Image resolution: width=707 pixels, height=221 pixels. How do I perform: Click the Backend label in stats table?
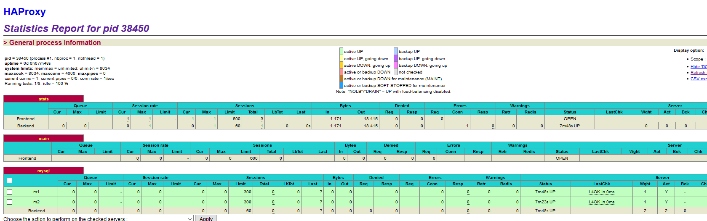click(x=26, y=126)
